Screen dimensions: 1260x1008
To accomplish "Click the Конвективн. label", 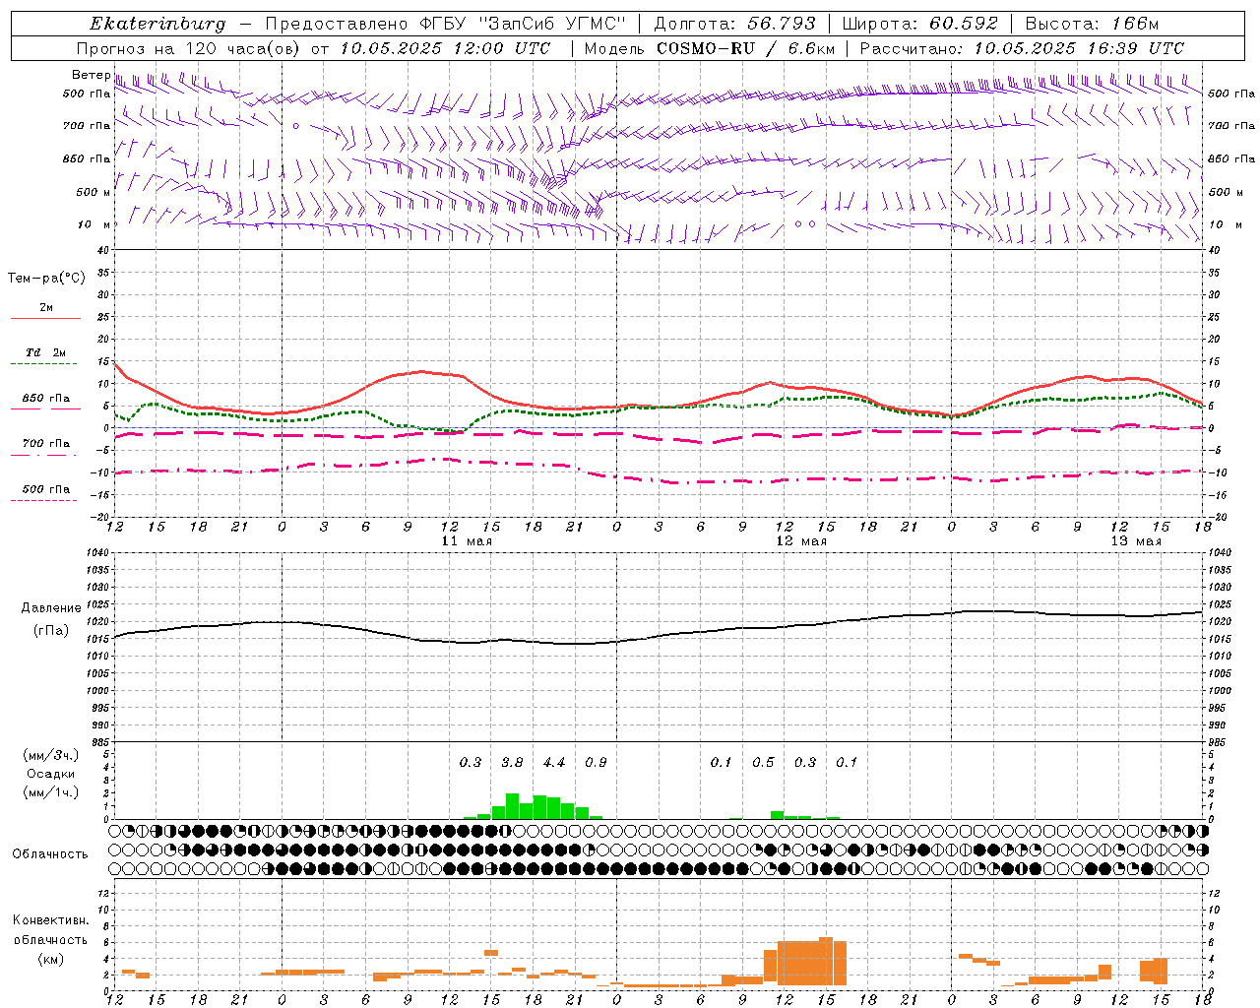I will 50,920.
